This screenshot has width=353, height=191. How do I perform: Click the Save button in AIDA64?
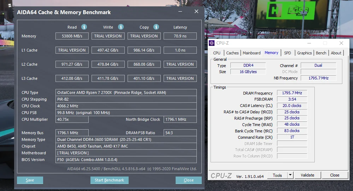(30, 180)
